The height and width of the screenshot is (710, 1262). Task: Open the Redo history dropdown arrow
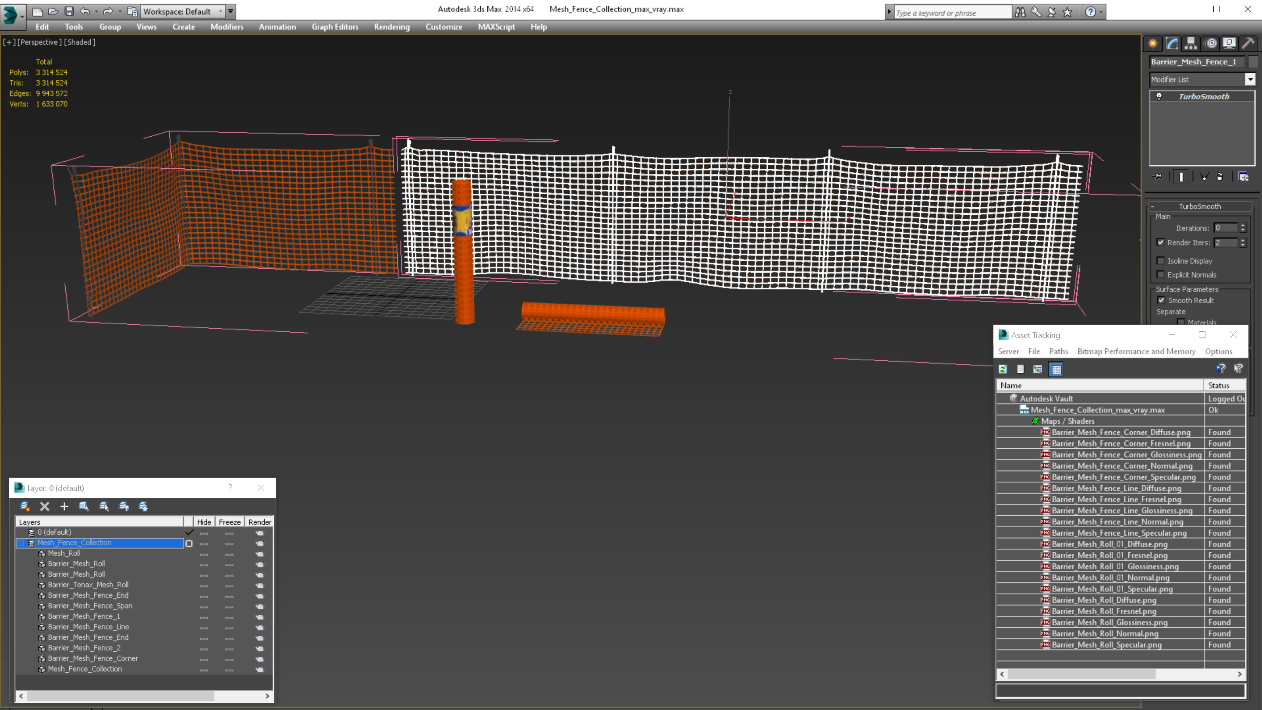(x=120, y=11)
